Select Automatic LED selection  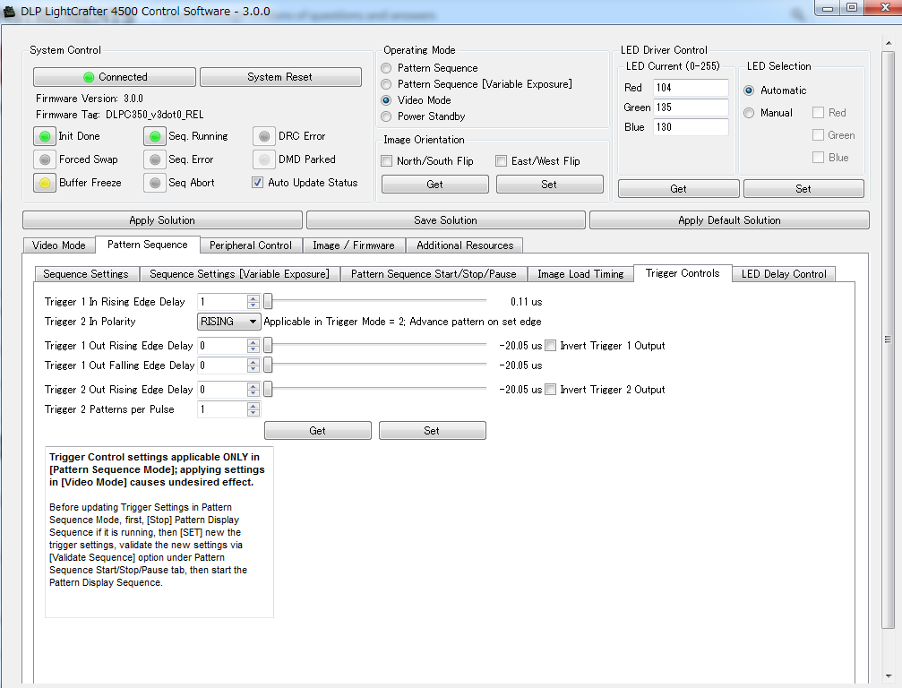coord(749,90)
